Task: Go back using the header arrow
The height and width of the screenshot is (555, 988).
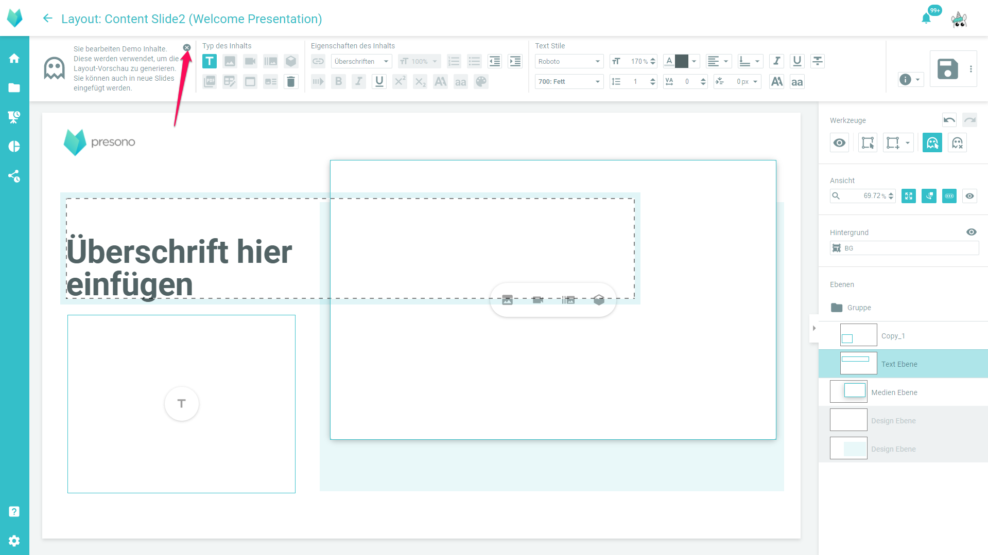Action: click(47, 19)
